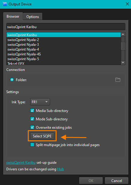This screenshot has width=131, height=185.
Task: Select swissQprint Nyala-2 in the list
Action: [63, 40]
